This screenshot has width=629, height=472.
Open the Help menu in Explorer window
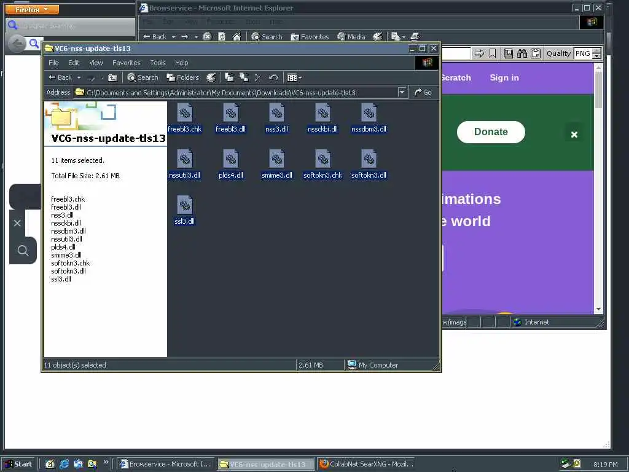[181, 63]
